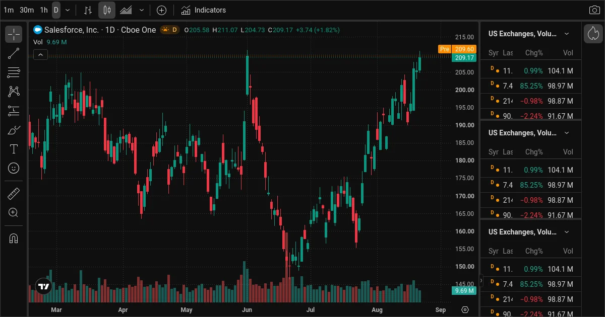Click the TradingView logo on chart
This screenshot has width=605, height=317.
(44, 287)
